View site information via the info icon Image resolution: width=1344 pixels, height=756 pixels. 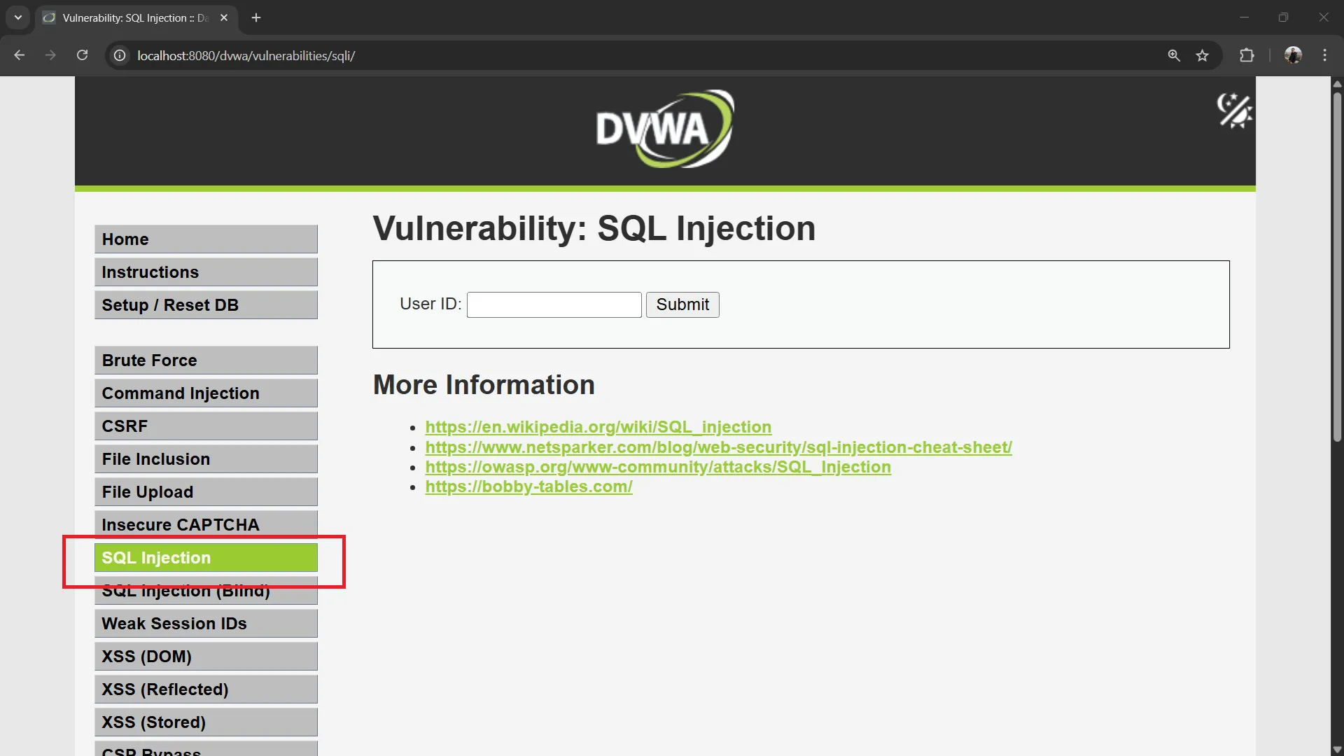pos(119,55)
